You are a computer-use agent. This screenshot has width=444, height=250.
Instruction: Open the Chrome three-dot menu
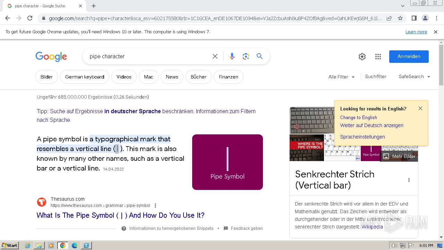click(436, 18)
